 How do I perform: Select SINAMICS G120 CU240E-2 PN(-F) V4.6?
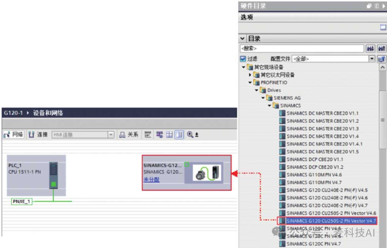(x=327, y=198)
